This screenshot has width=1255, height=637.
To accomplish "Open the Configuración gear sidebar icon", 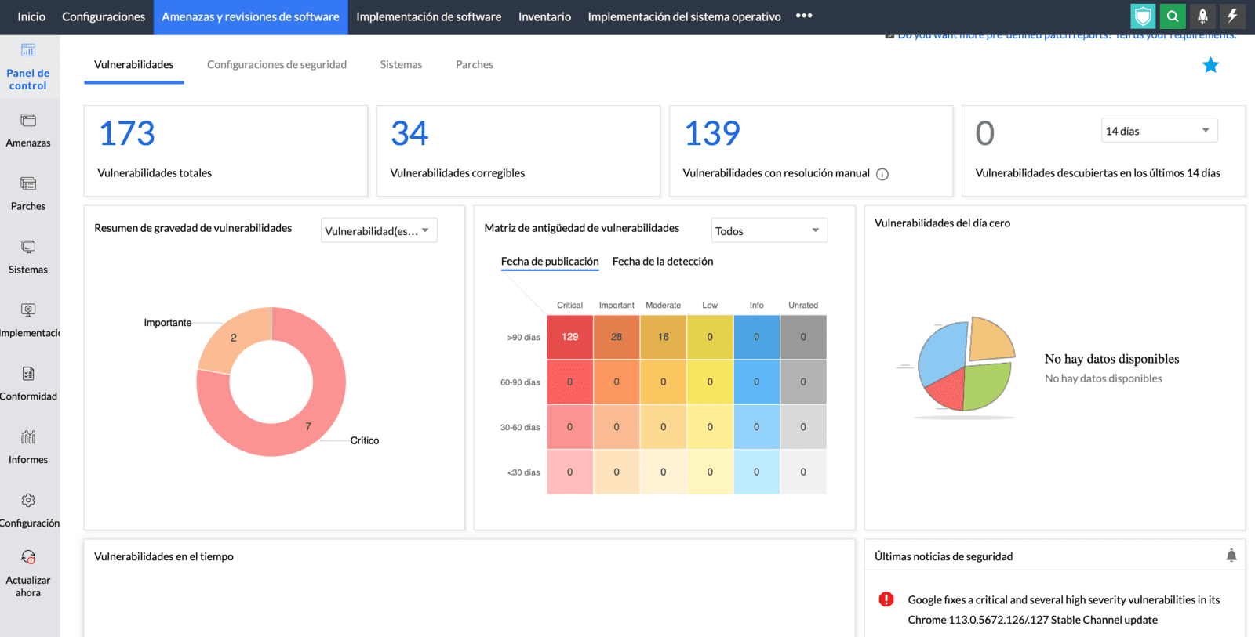I will 28,501.
